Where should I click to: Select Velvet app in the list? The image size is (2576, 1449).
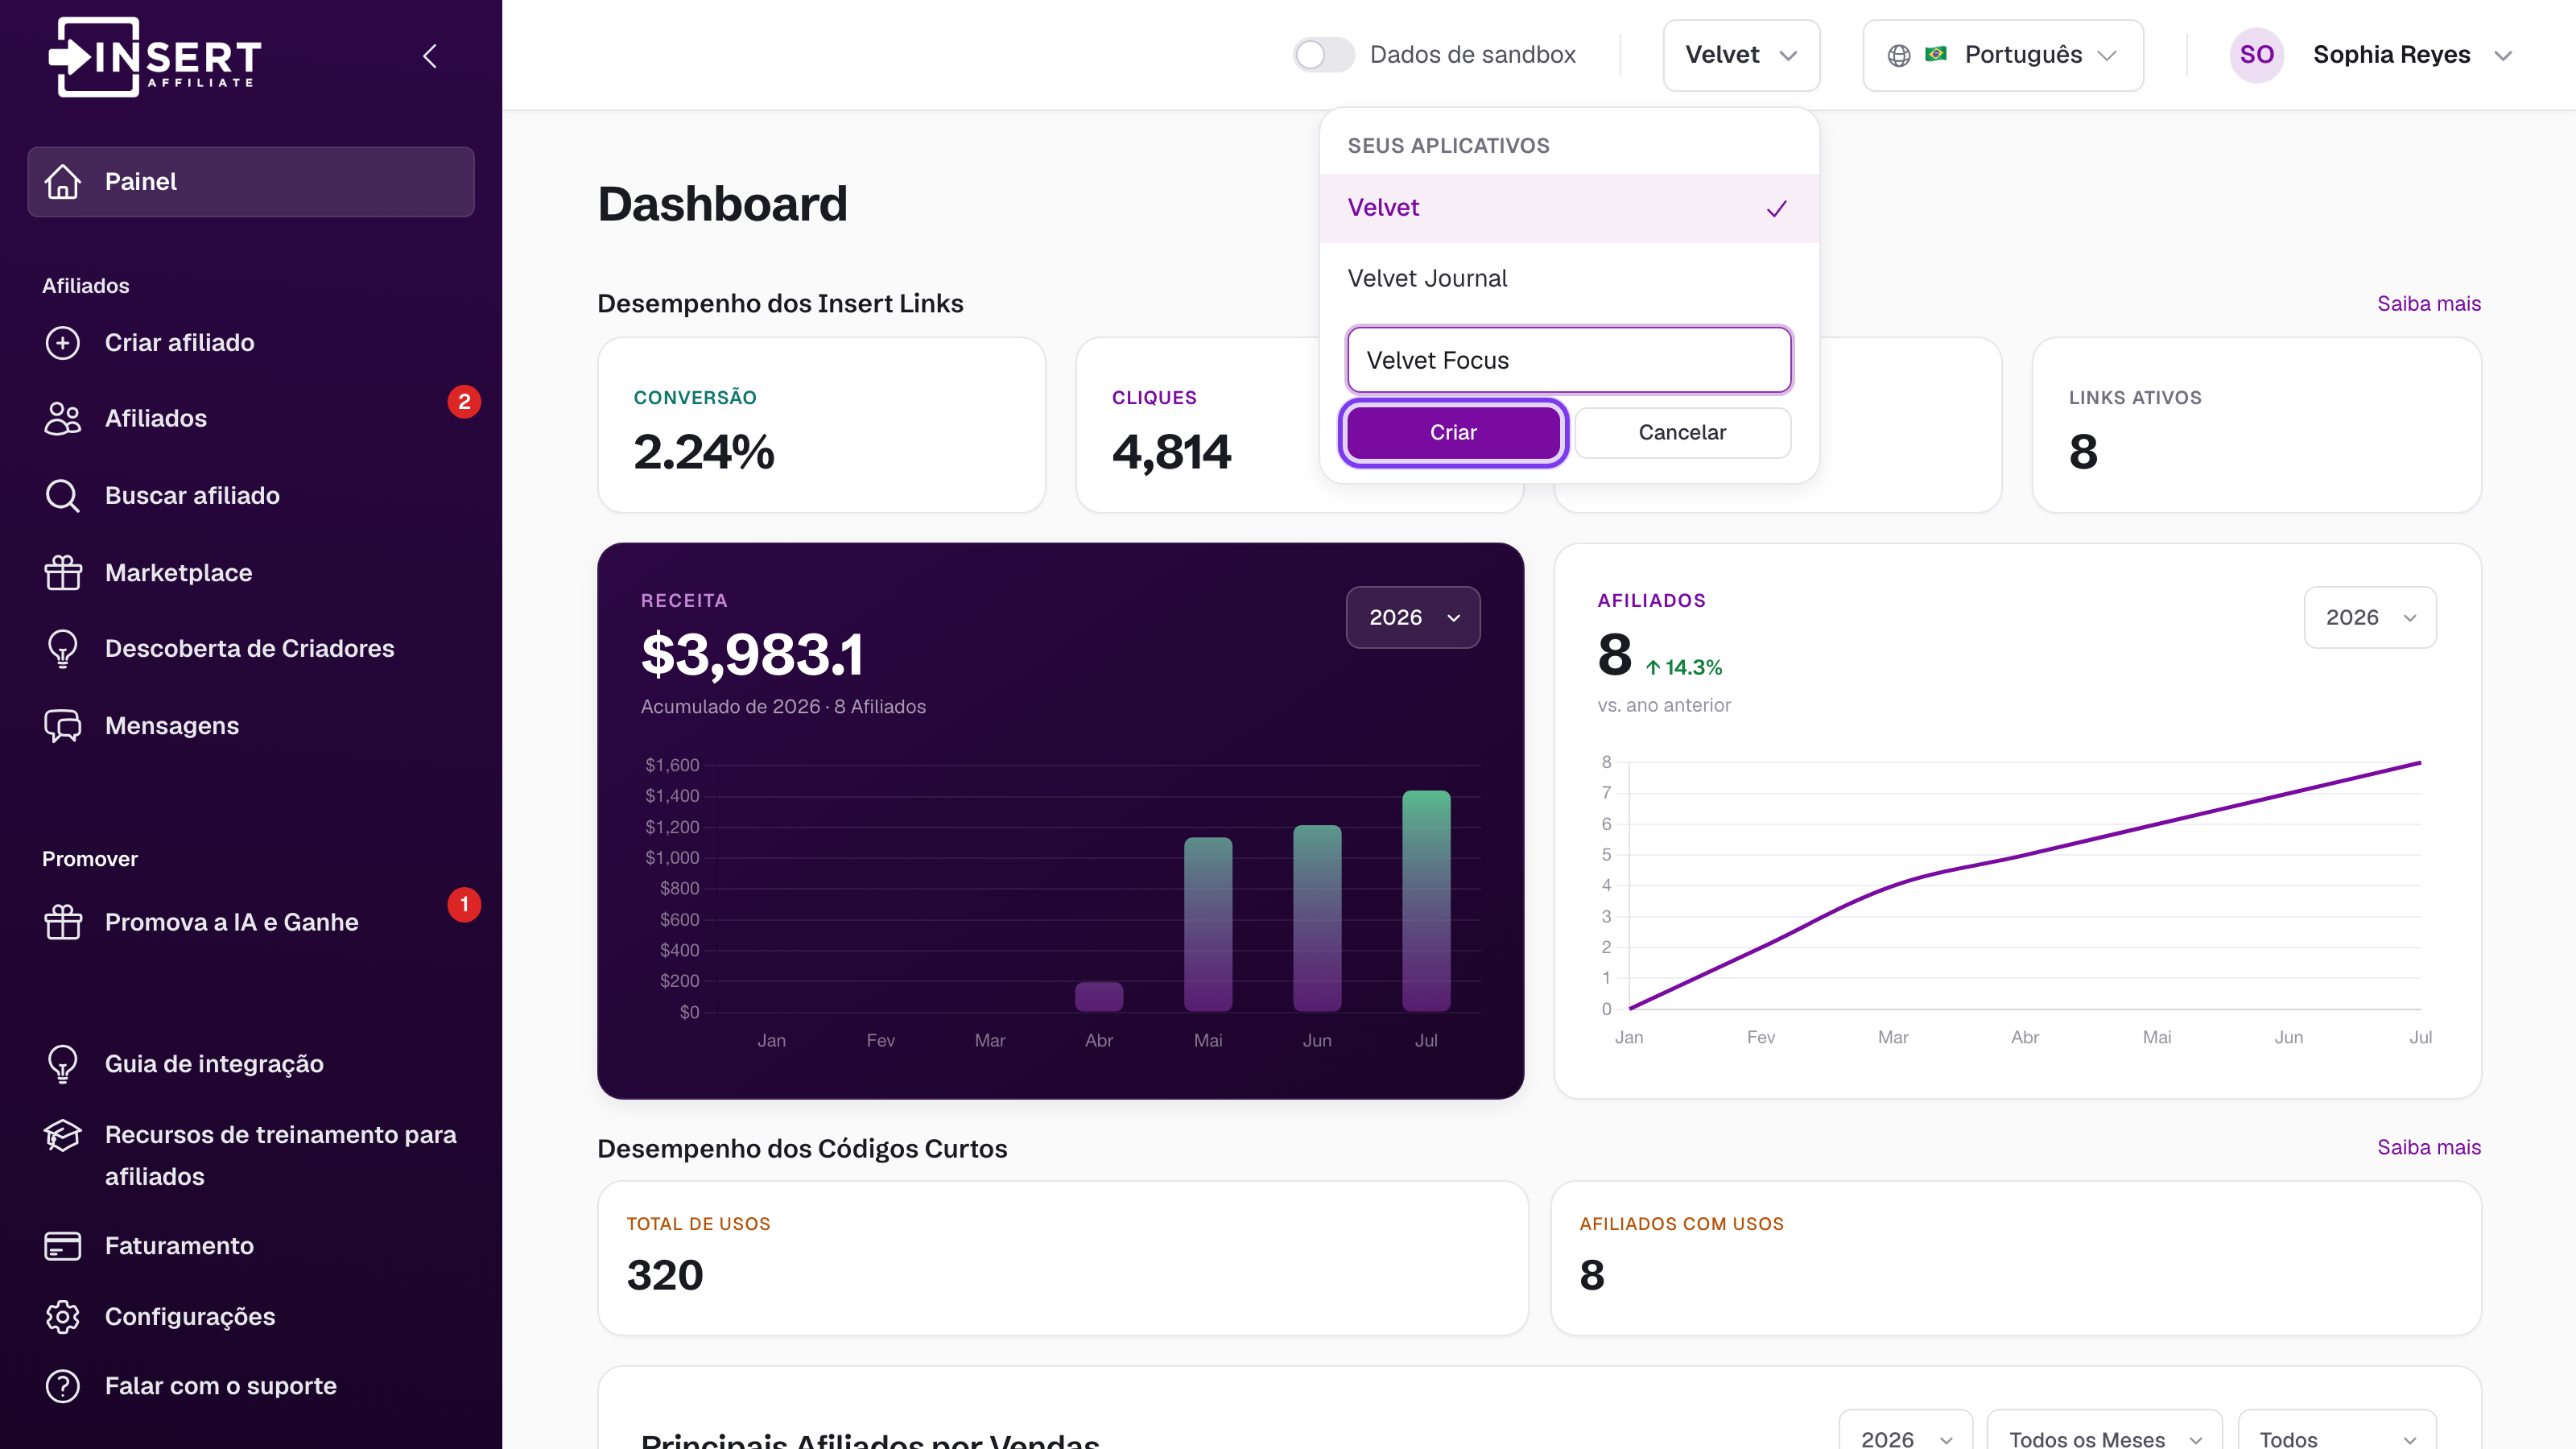click(x=1569, y=208)
